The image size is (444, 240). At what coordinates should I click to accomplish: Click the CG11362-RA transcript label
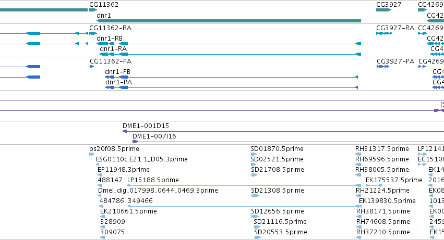(x=111, y=28)
